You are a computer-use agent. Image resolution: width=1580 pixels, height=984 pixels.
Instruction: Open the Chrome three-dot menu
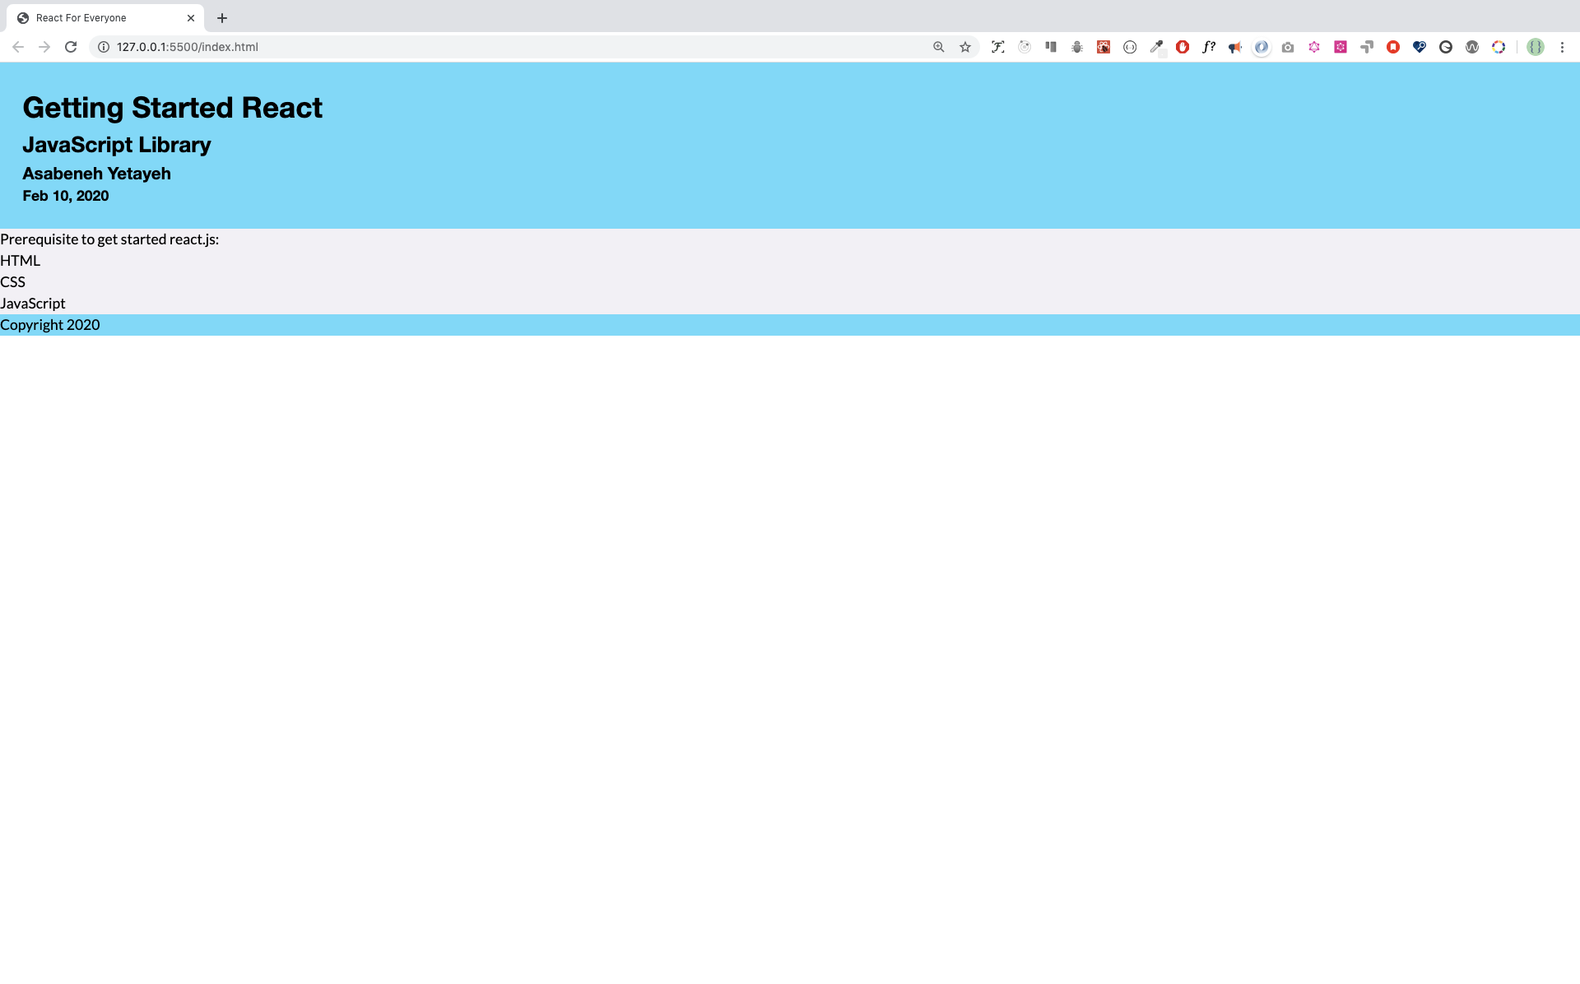(x=1562, y=47)
